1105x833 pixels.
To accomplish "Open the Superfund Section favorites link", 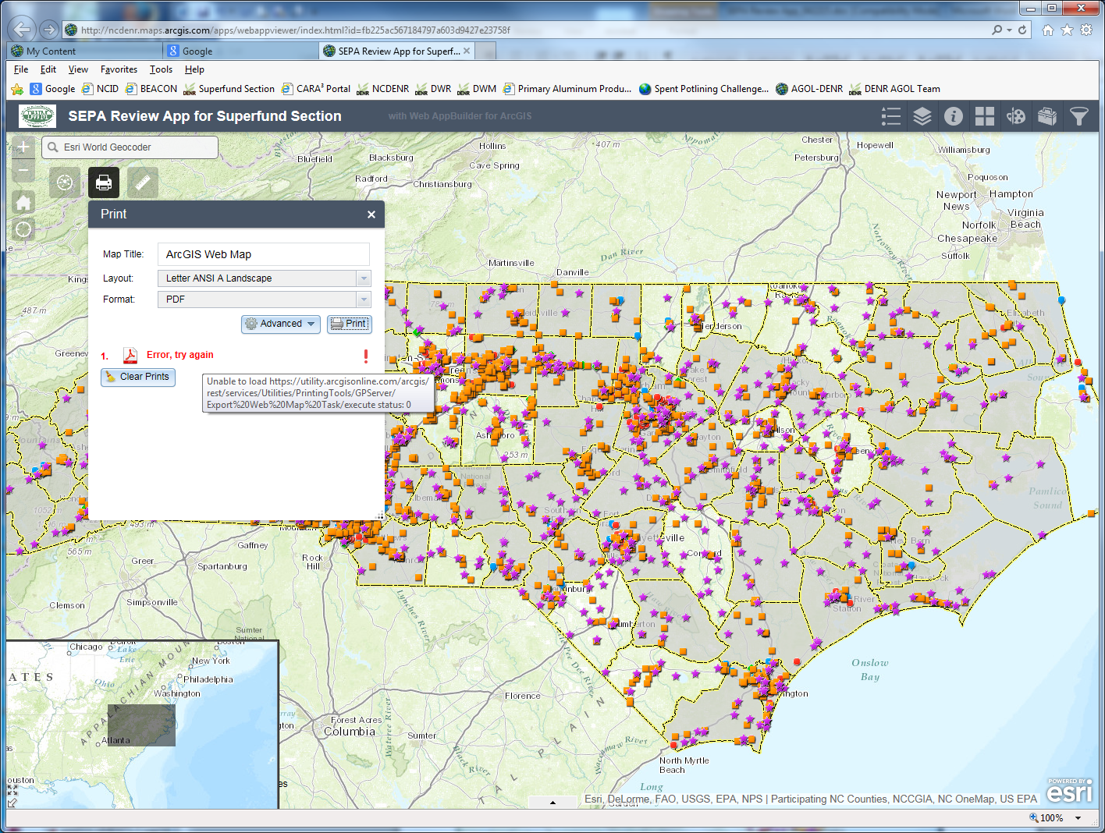I will pos(229,89).
